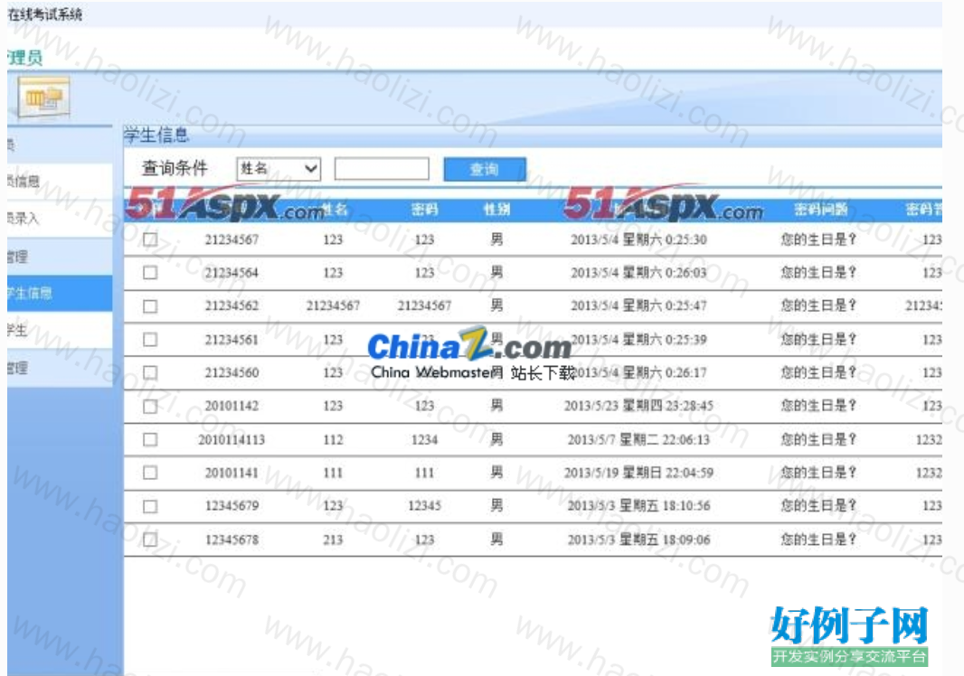Open the 员信息 sidebar menu item
This screenshot has height=676, width=964.
coord(59,181)
